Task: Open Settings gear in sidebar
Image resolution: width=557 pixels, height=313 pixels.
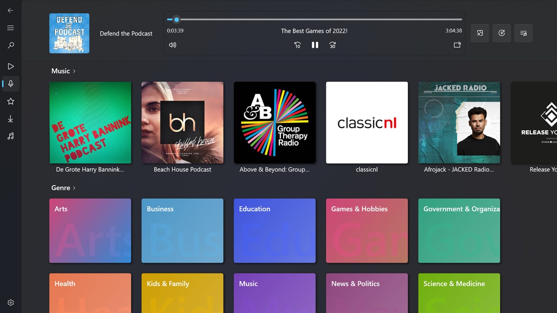Action: [10, 303]
